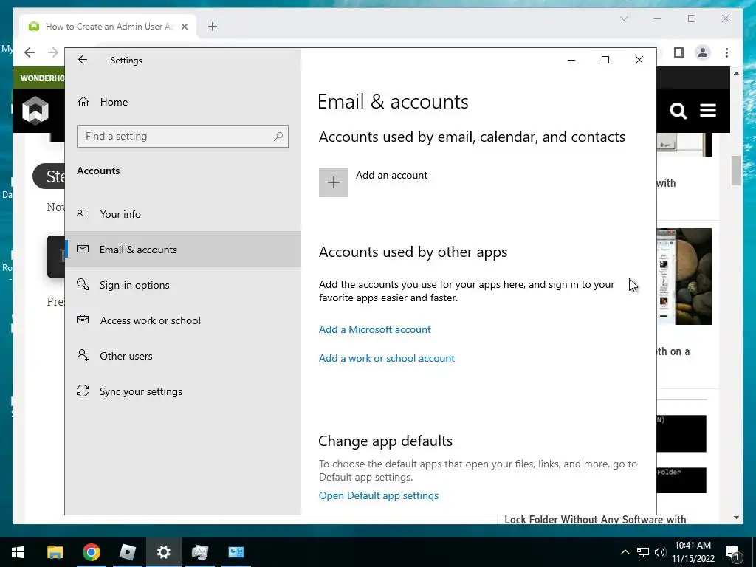This screenshot has height=567, width=756.
Task: Open Default app settings link
Action: pos(379,495)
